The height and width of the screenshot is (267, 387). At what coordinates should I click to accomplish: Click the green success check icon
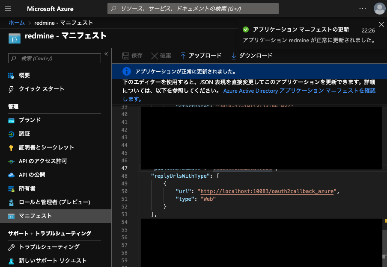[246, 29]
